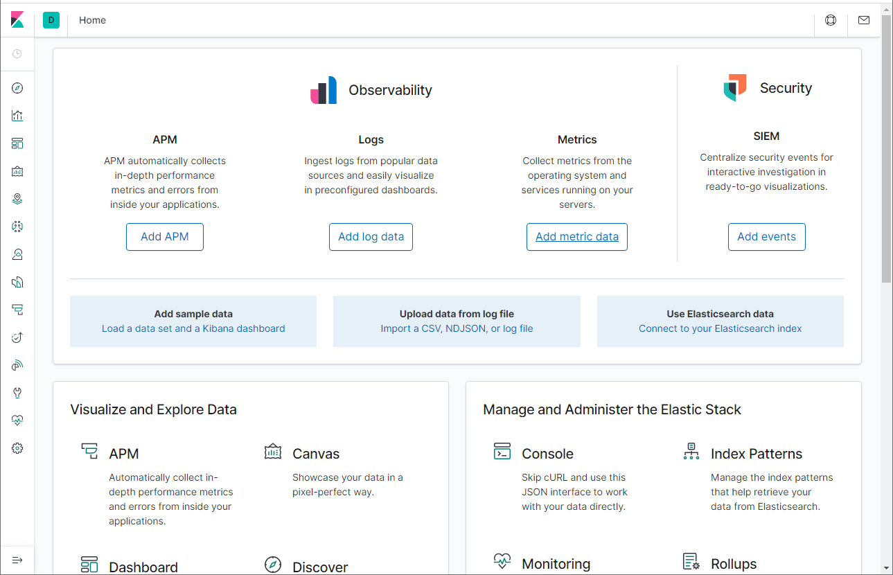Click the vertical scrollbar thumb
Viewport: 893px width, 575px height.
887,149
